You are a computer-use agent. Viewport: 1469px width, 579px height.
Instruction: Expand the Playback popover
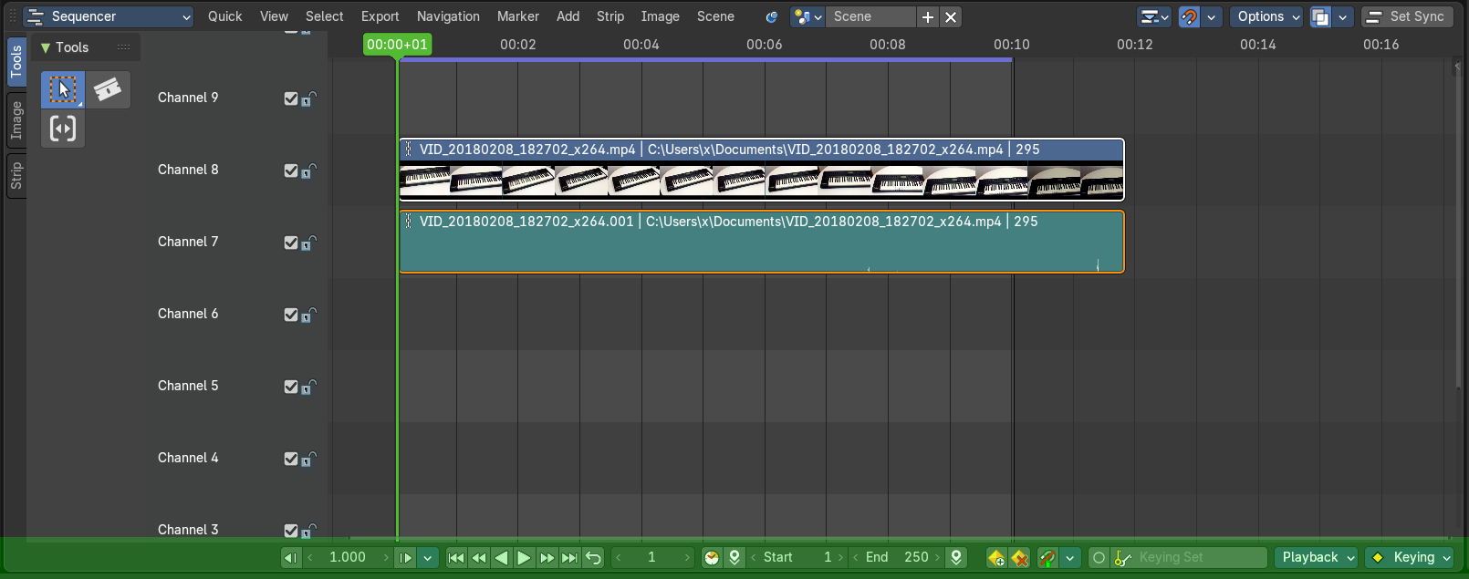coord(1318,557)
